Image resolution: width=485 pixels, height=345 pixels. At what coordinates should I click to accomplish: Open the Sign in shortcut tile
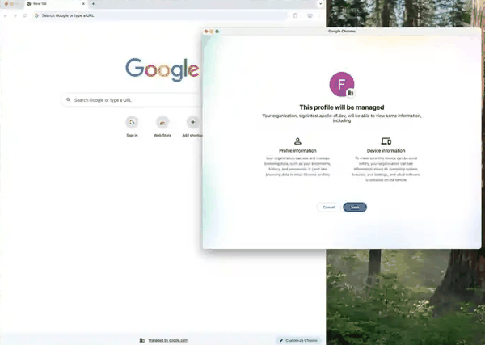pos(132,127)
